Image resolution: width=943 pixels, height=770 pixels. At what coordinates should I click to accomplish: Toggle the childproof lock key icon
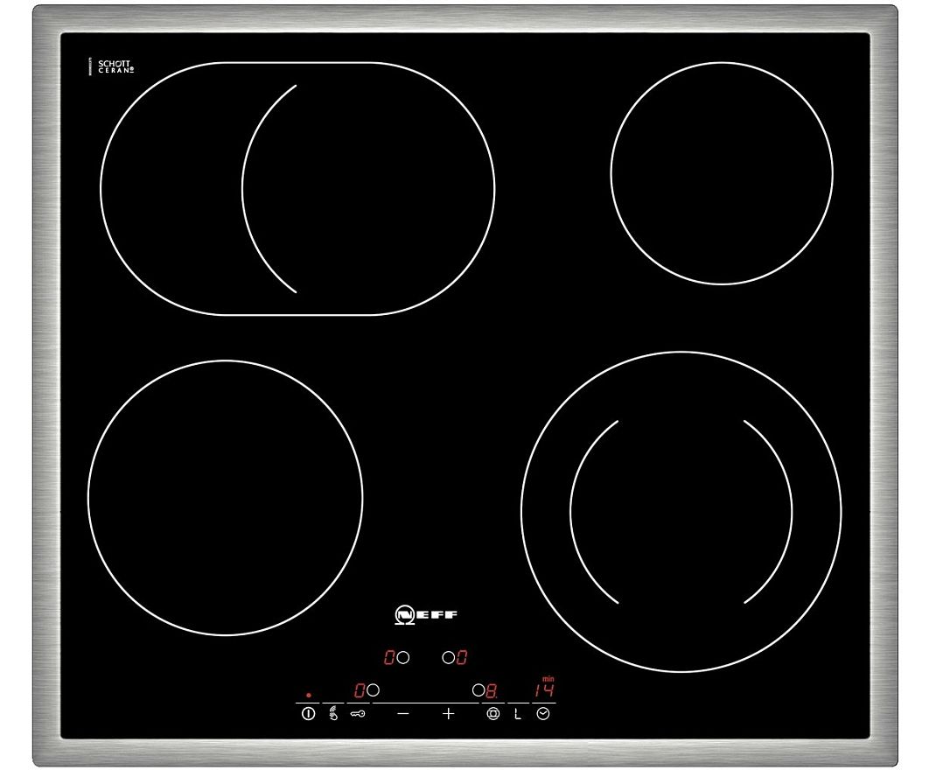tap(359, 714)
